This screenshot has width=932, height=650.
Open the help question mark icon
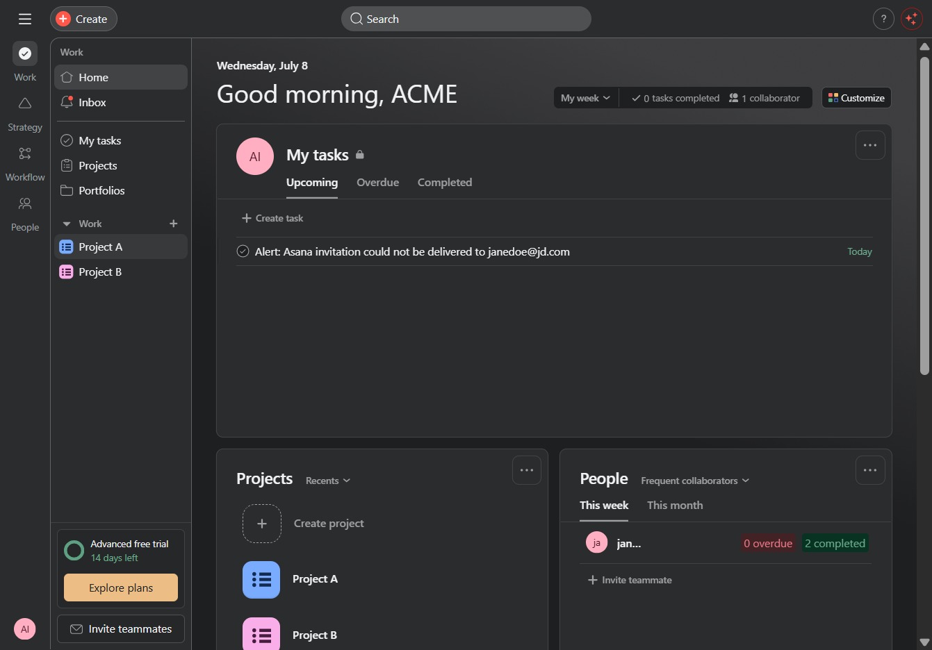pyautogui.click(x=883, y=19)
